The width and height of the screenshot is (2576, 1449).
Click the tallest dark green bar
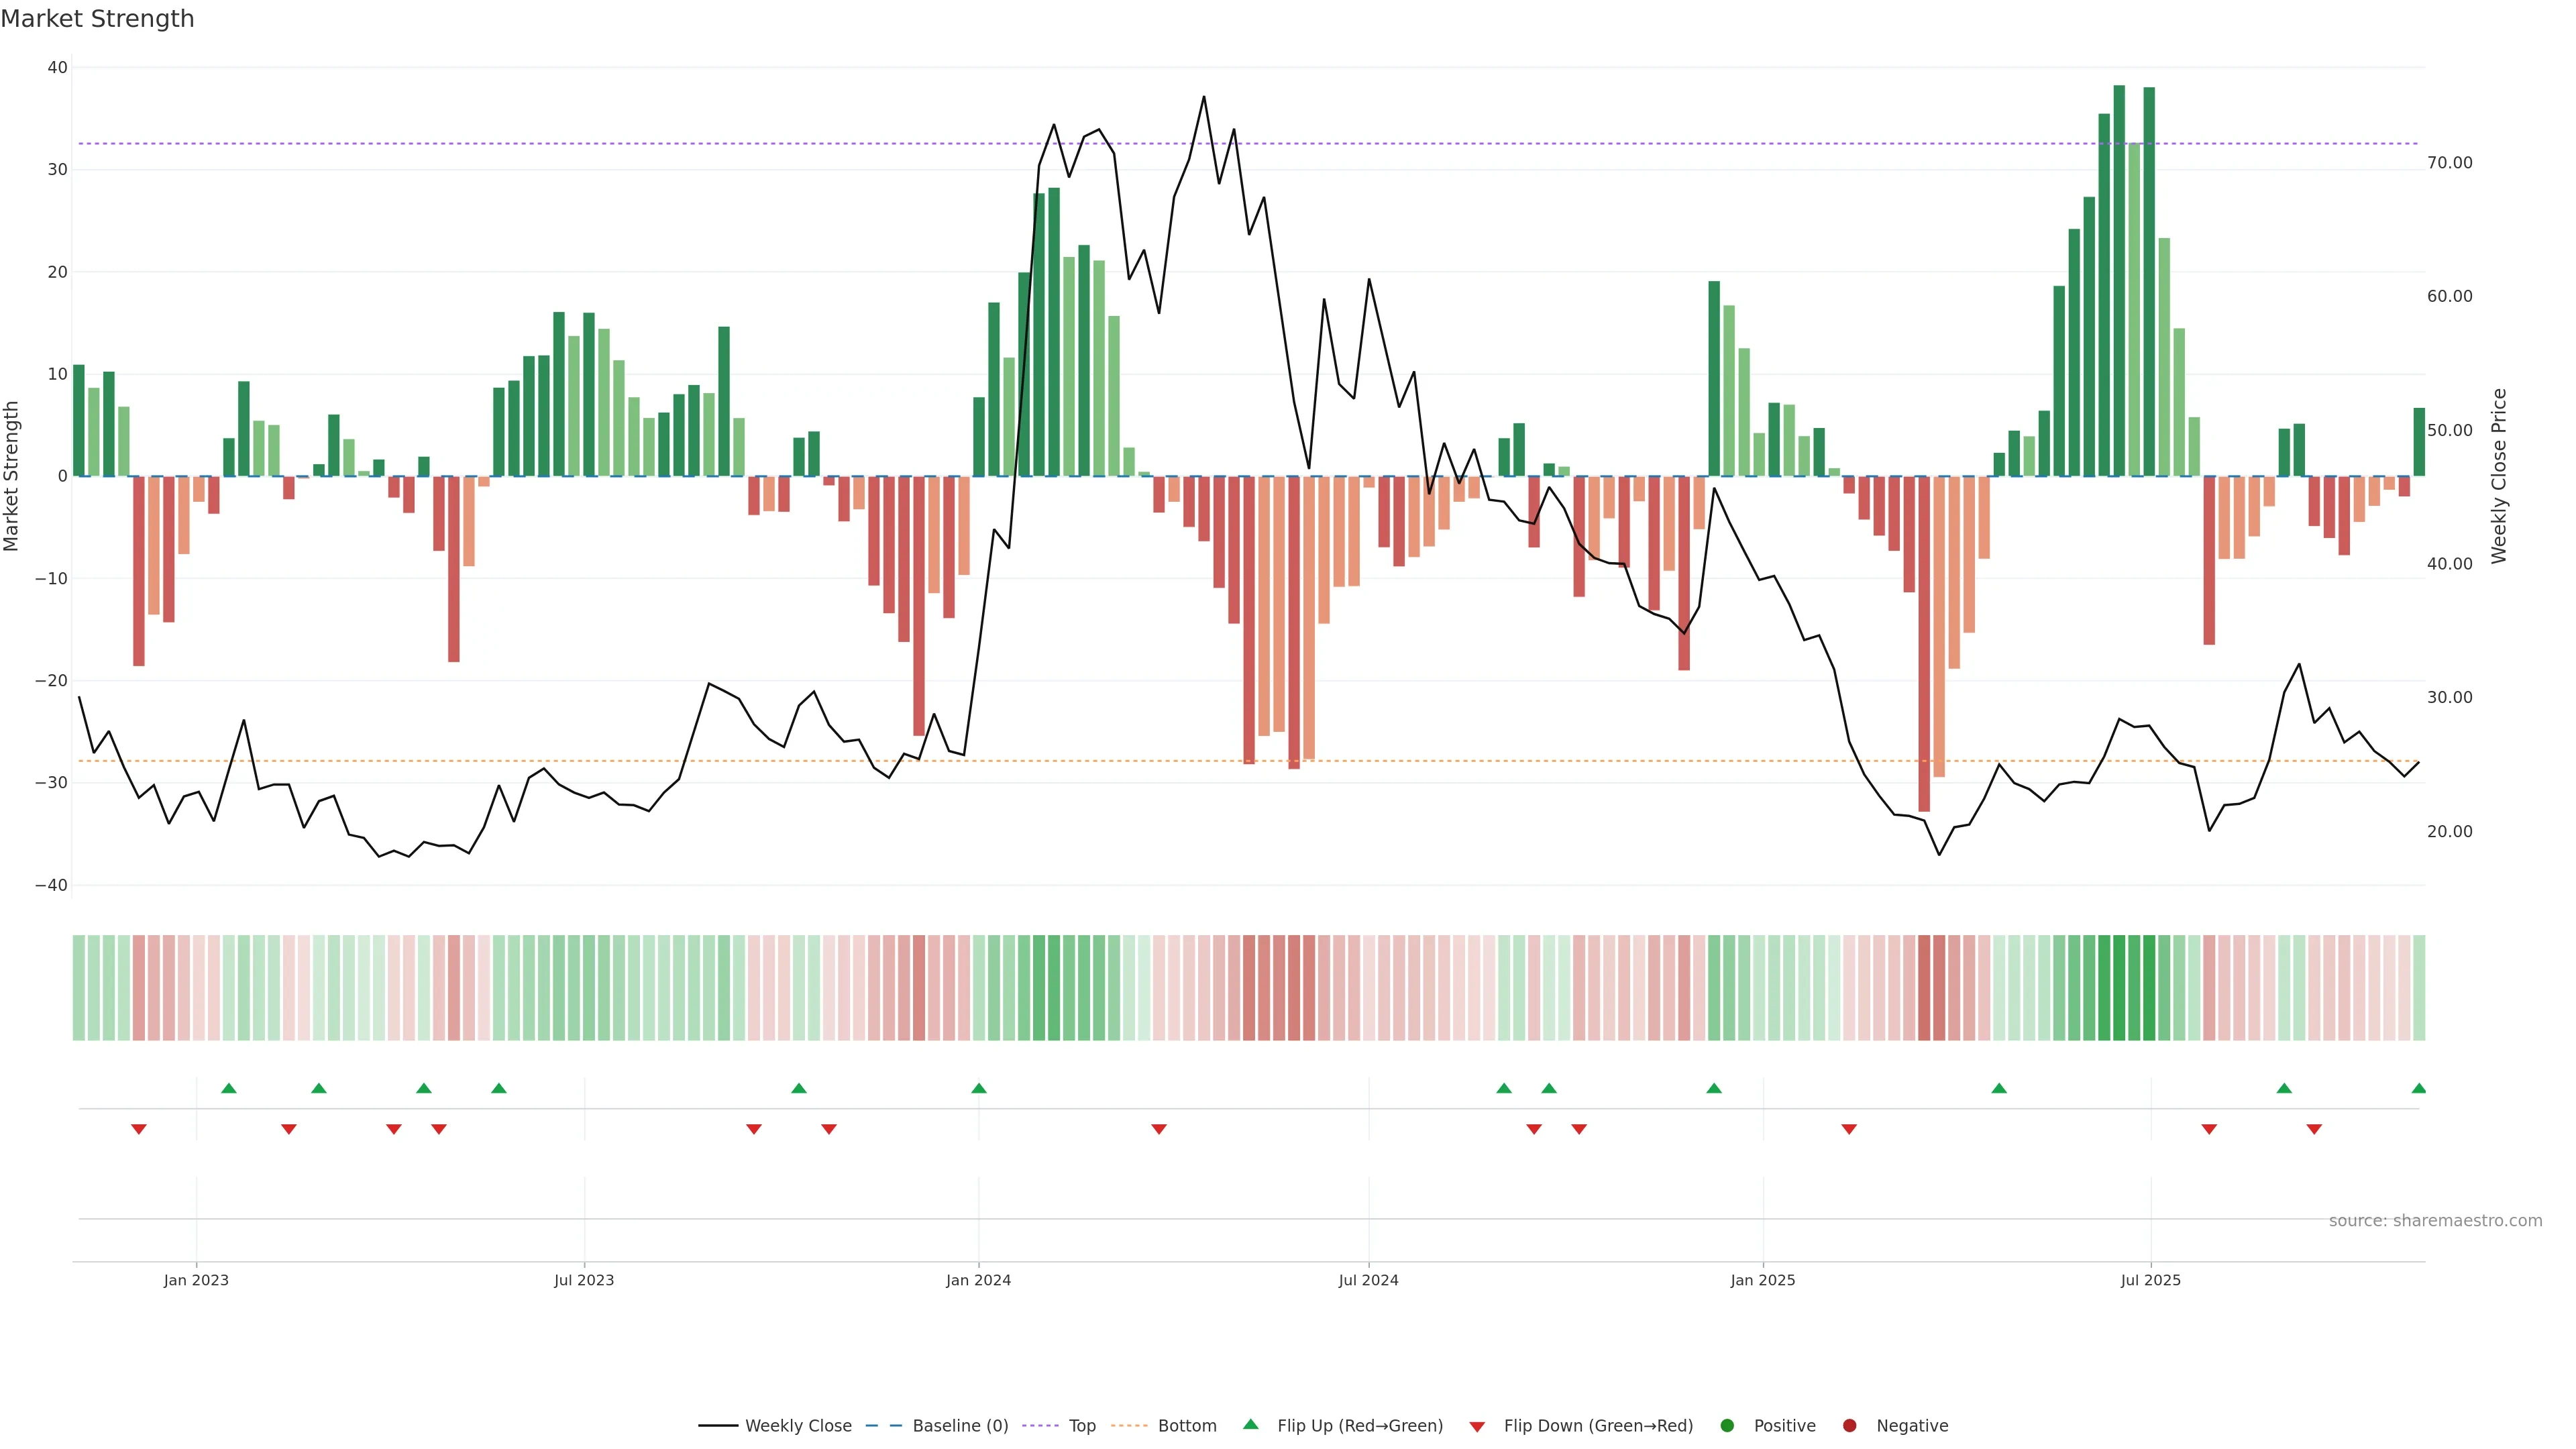pos(2119,280)
